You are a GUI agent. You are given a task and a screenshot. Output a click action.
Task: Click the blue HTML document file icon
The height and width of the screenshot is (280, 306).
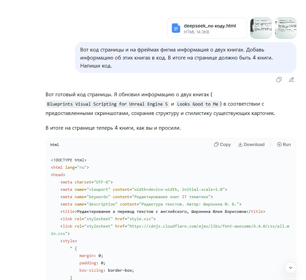point(176,28)
